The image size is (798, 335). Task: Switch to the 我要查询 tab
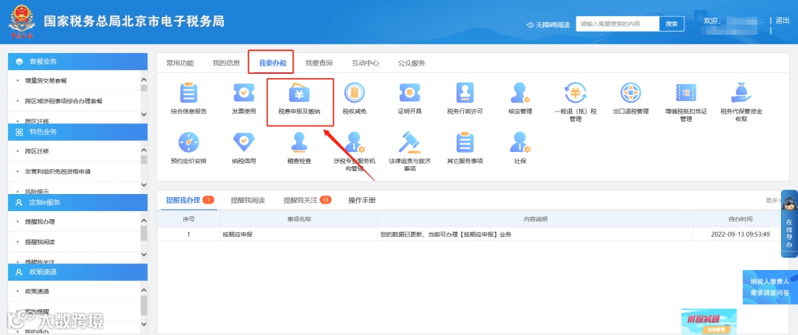(319, 63)
